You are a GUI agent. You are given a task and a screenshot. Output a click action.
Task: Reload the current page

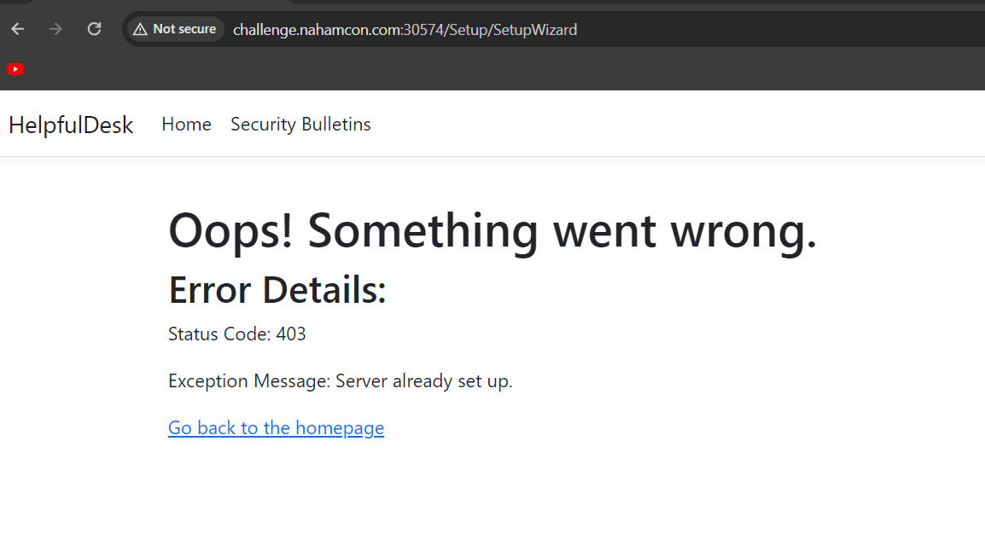(95, 29)
